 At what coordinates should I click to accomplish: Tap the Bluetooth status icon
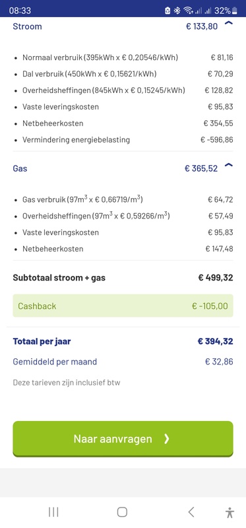pos(177,11)
